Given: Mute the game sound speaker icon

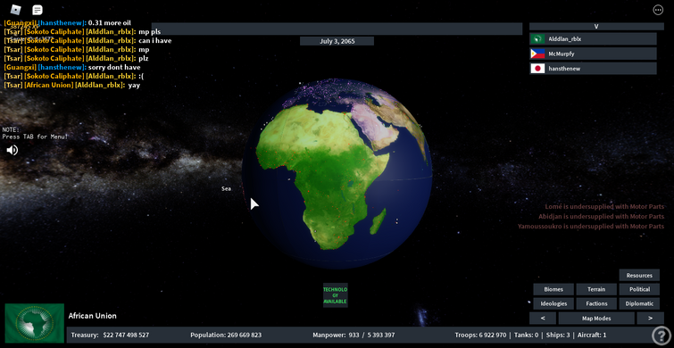Looking at the screenshot, I should pyautogui.click(x=12, y=150).
